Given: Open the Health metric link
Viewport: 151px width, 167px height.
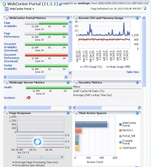Looking at the screenshot, I should [x=8, y=87].
